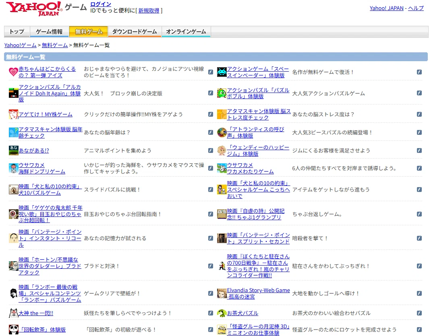Open the ダウンロードゲーム tab
The image size is (429, 336).
(135, 32)
